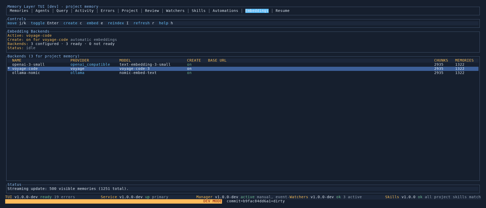486x208 pixels.
Task: Click the Manager v1.0.0-dev active status
Action: 225,197
